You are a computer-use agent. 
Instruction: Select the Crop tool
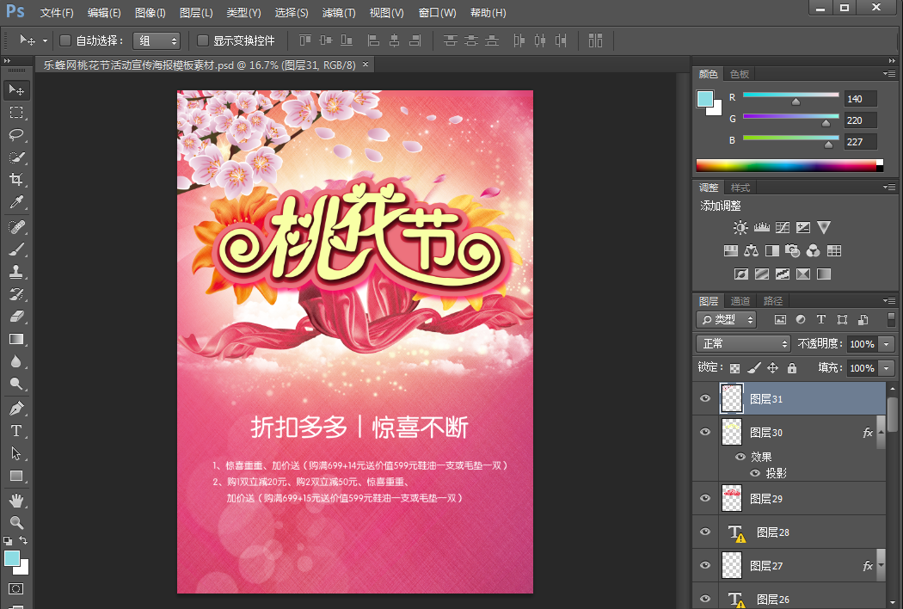click(x=16, y=180)
